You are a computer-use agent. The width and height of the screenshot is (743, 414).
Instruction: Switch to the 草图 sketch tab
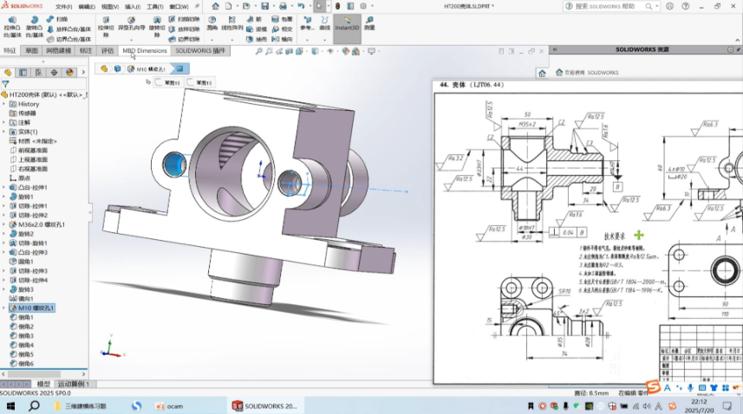32,50
